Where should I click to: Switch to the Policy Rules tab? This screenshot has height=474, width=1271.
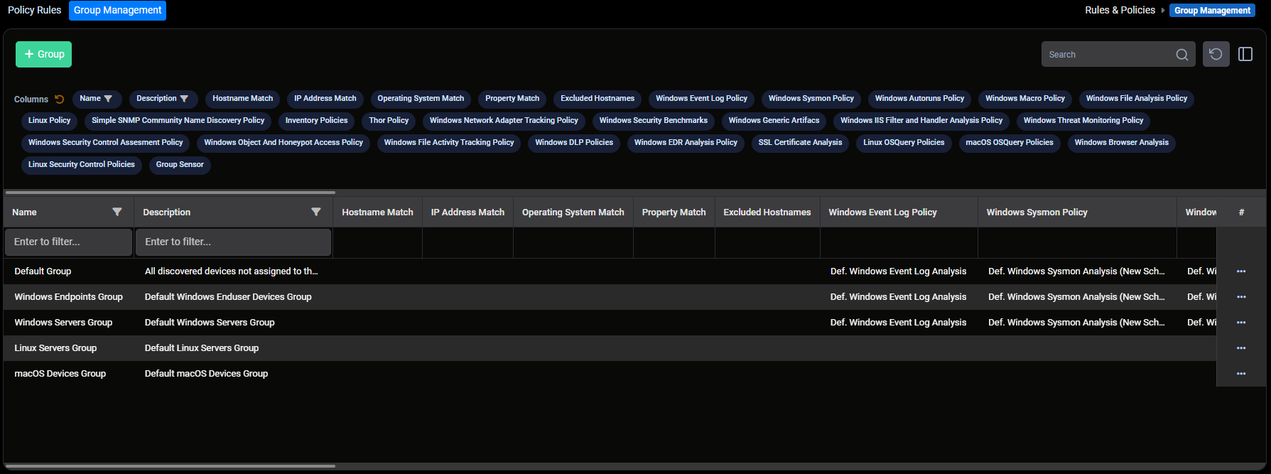34,10
